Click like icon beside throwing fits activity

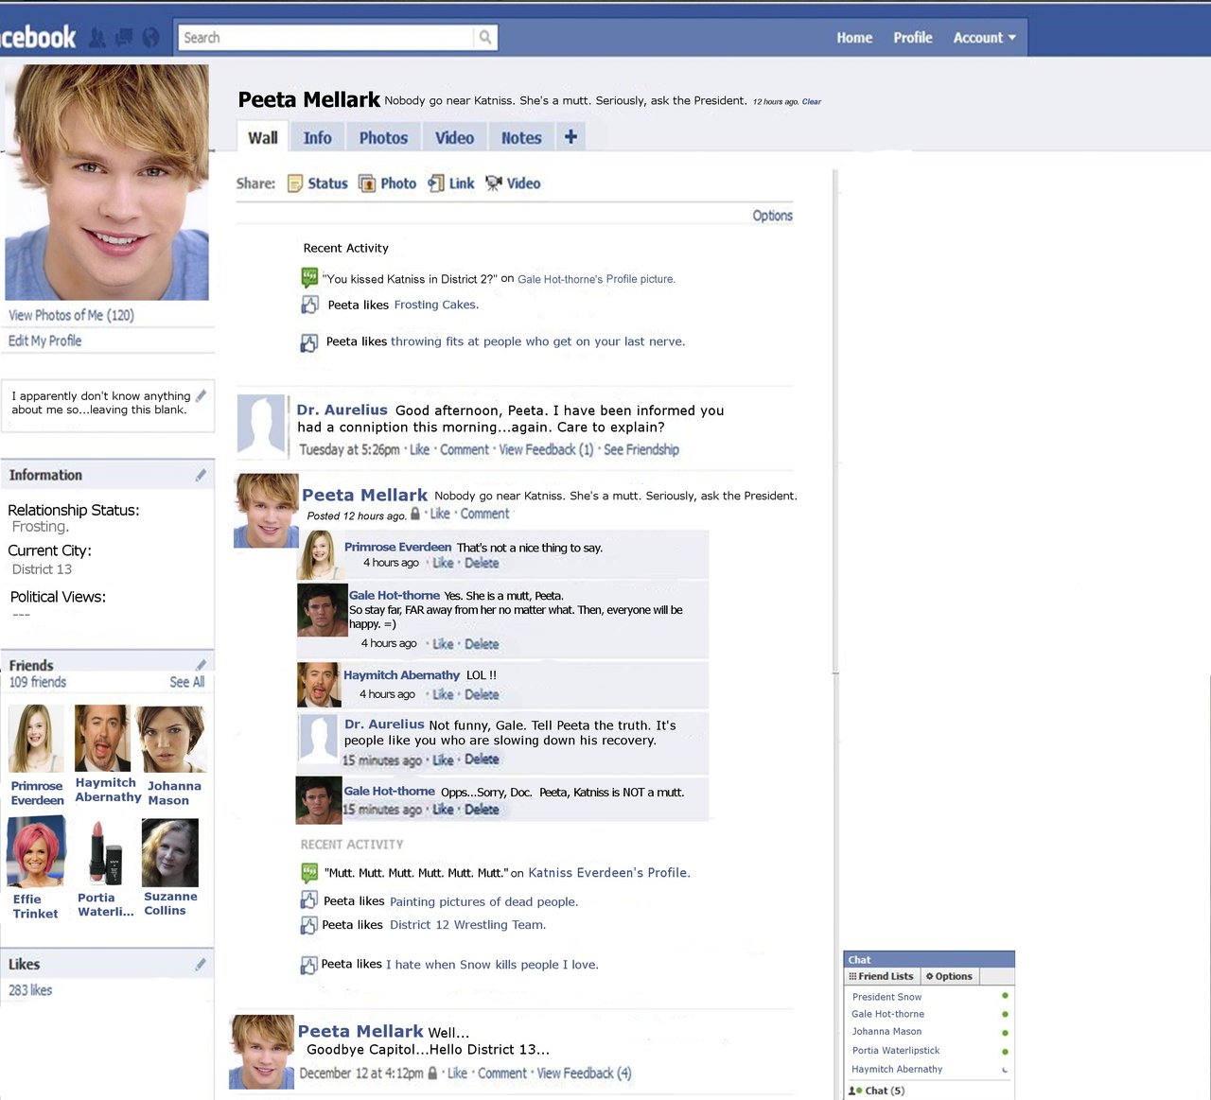pyautogui.click(x=309, y=342)
